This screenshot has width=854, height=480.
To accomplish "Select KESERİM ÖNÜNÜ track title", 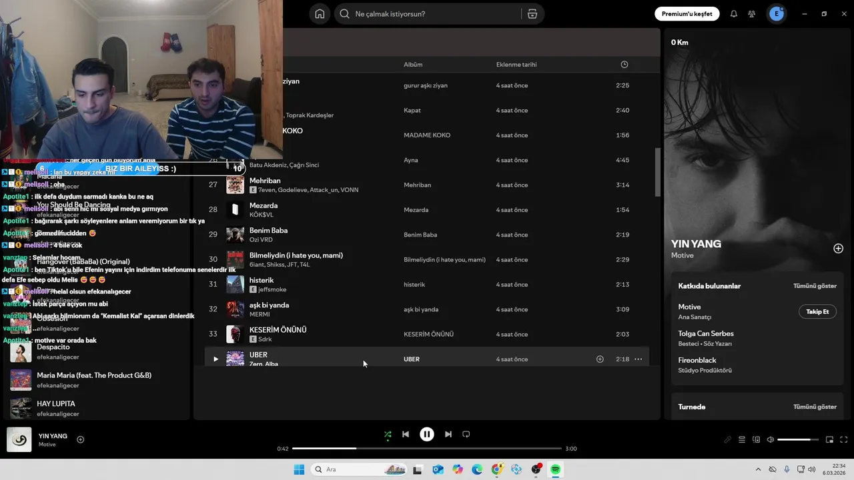I will (x=278, y=330).
